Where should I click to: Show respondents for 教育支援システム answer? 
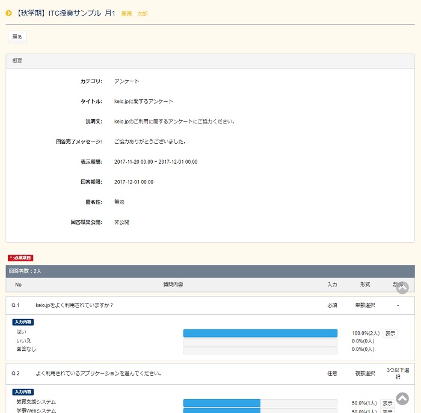387,403
